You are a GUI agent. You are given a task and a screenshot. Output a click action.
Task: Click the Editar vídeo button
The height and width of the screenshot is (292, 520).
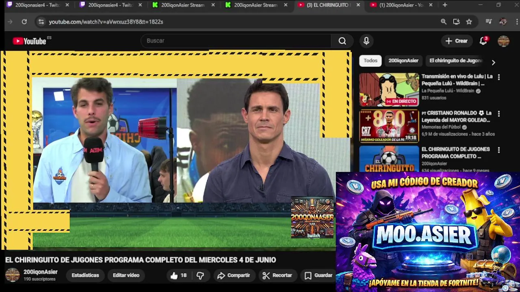126,275
